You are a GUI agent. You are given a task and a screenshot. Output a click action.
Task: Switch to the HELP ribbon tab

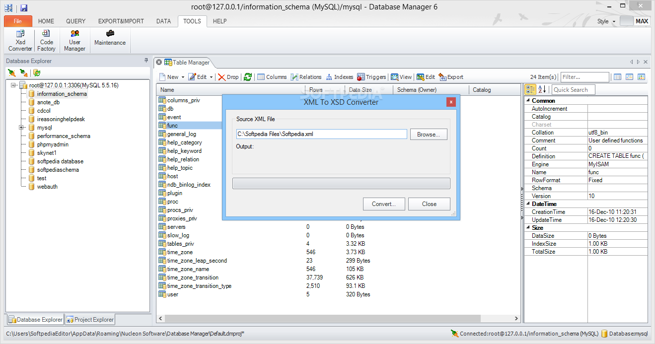pos(219,21)
